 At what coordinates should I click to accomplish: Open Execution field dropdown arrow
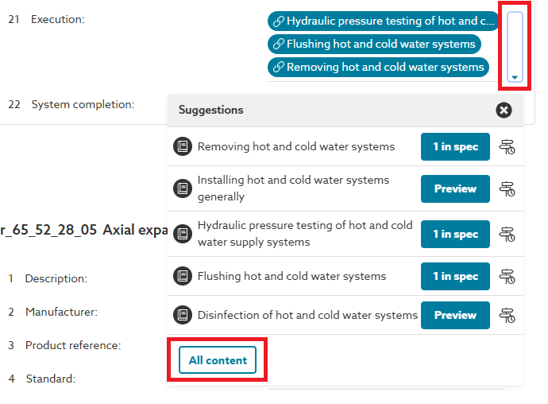(x=515, y=77)
